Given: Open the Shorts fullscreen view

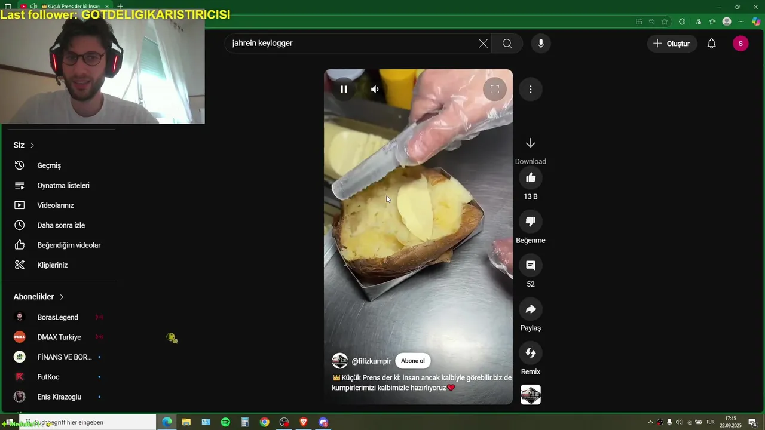Looking at the screenshot, I should pyautogui.click(x=495, y=90).
